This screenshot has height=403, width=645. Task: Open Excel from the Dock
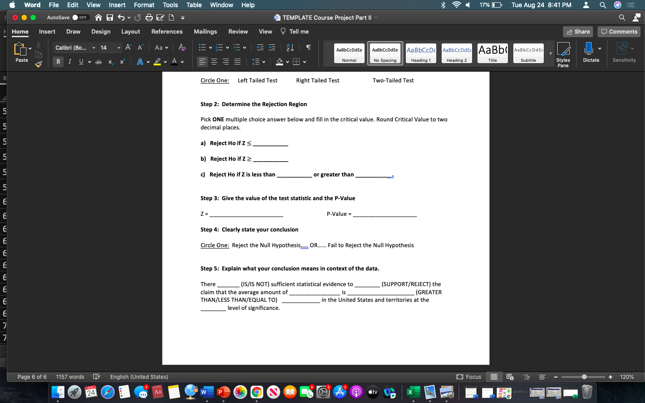pos(412,392)
